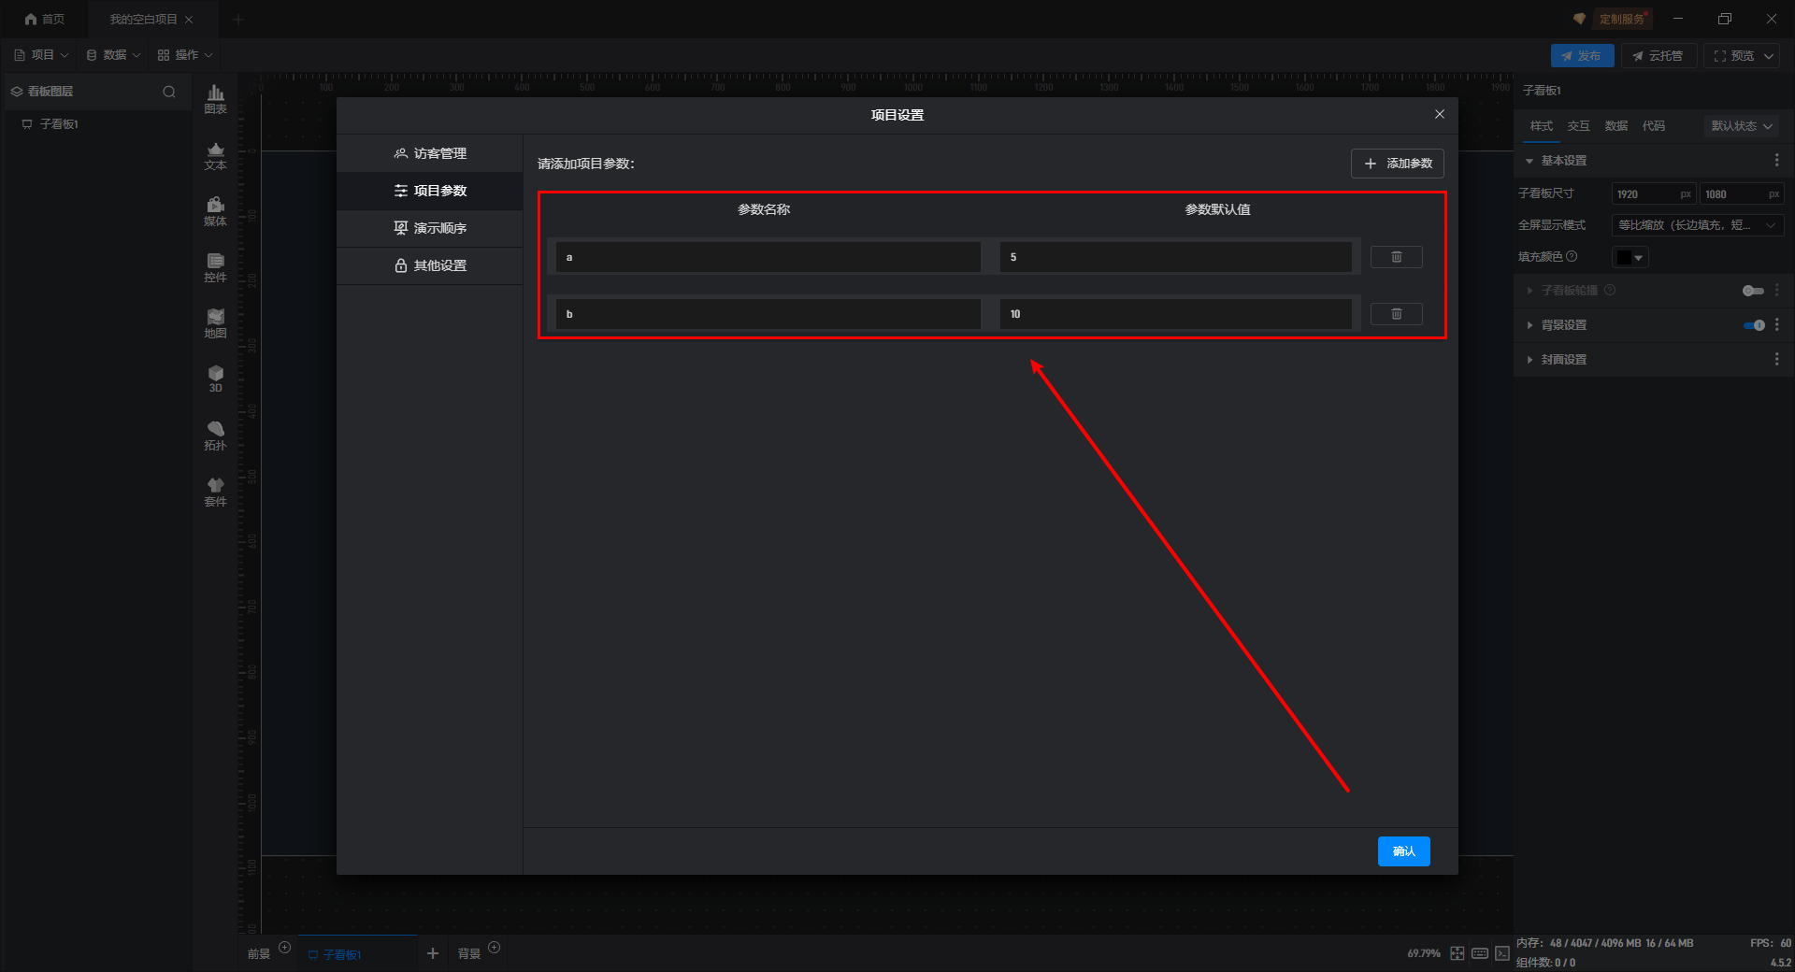This screenshot has width=1795, height=972.
Task: Toggle the 背景设置 switch
Action: (1754, 325)
